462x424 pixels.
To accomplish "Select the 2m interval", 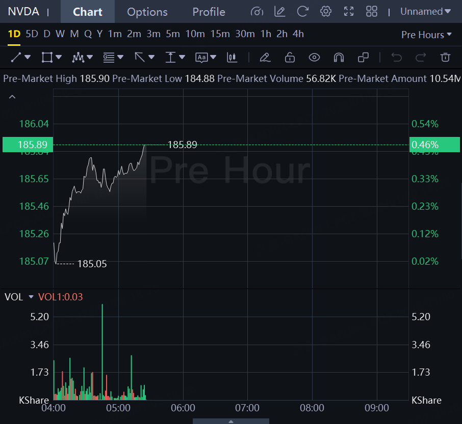I will tap(134, 34).
